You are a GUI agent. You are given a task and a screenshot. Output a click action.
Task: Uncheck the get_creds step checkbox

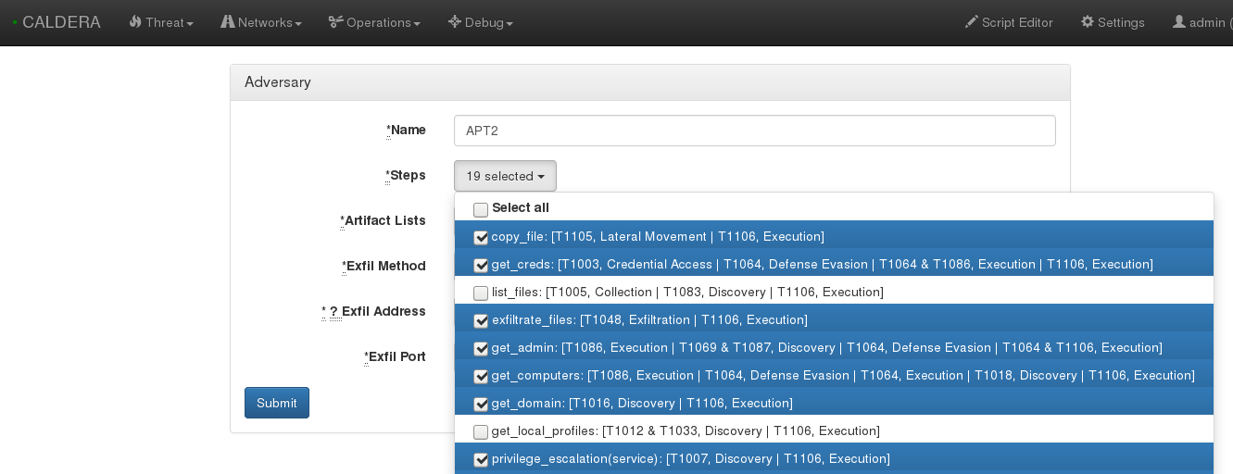pos(481,265)
